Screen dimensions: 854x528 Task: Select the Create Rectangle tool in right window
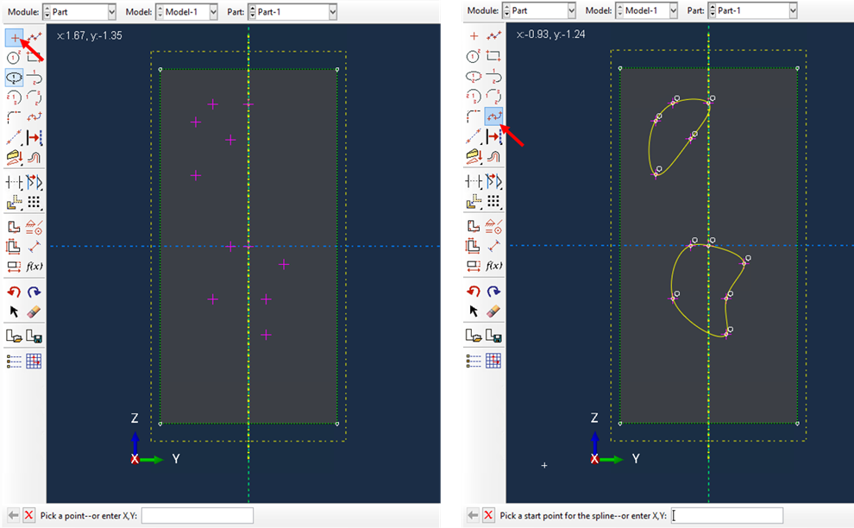tap(494, 56)
